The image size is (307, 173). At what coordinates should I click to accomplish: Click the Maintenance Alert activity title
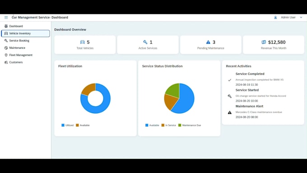[249, 107]
